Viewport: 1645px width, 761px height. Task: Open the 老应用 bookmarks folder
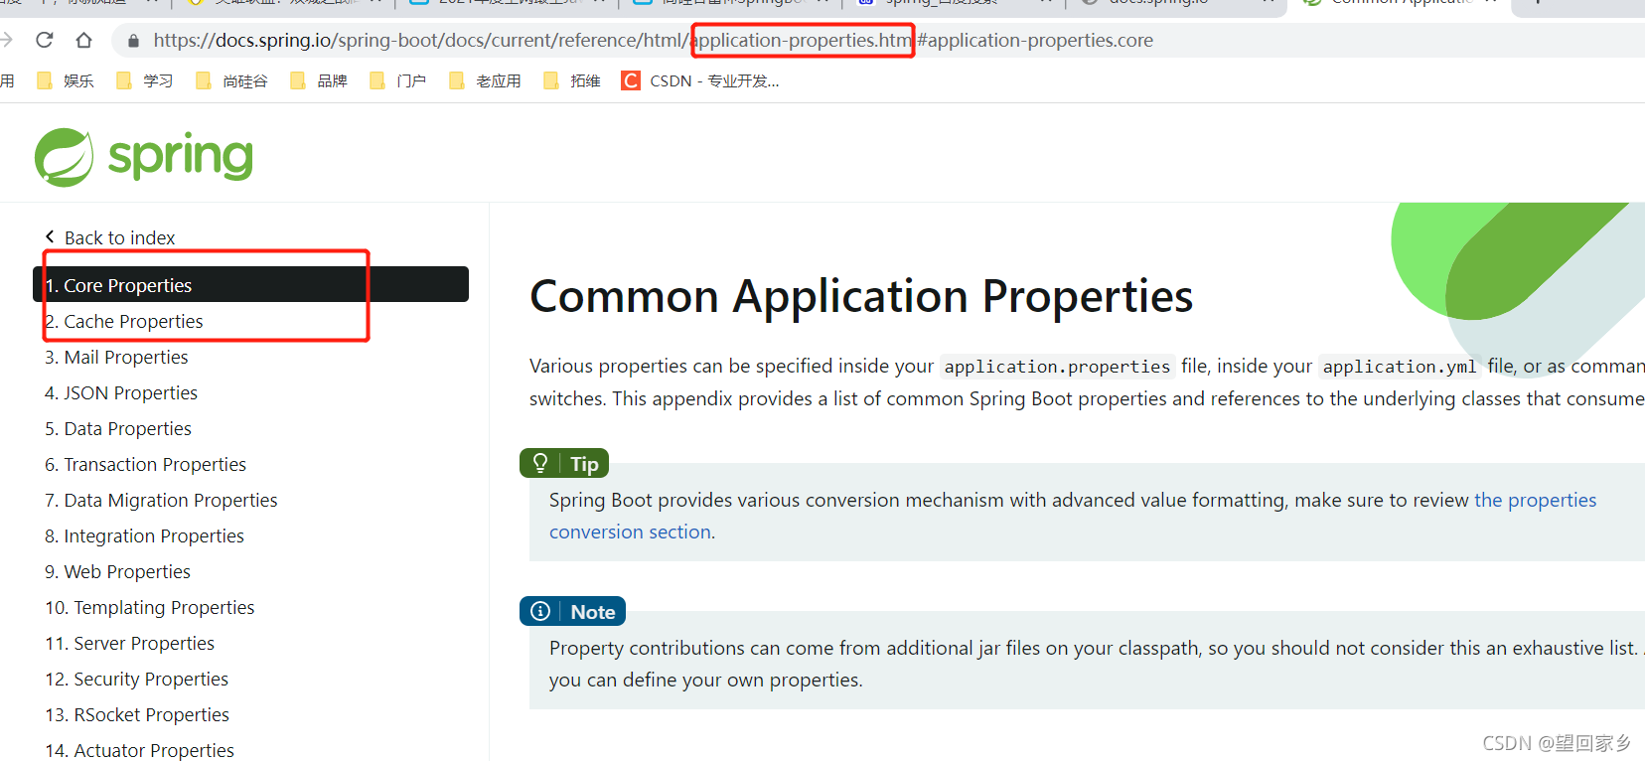tap(486, 80)
